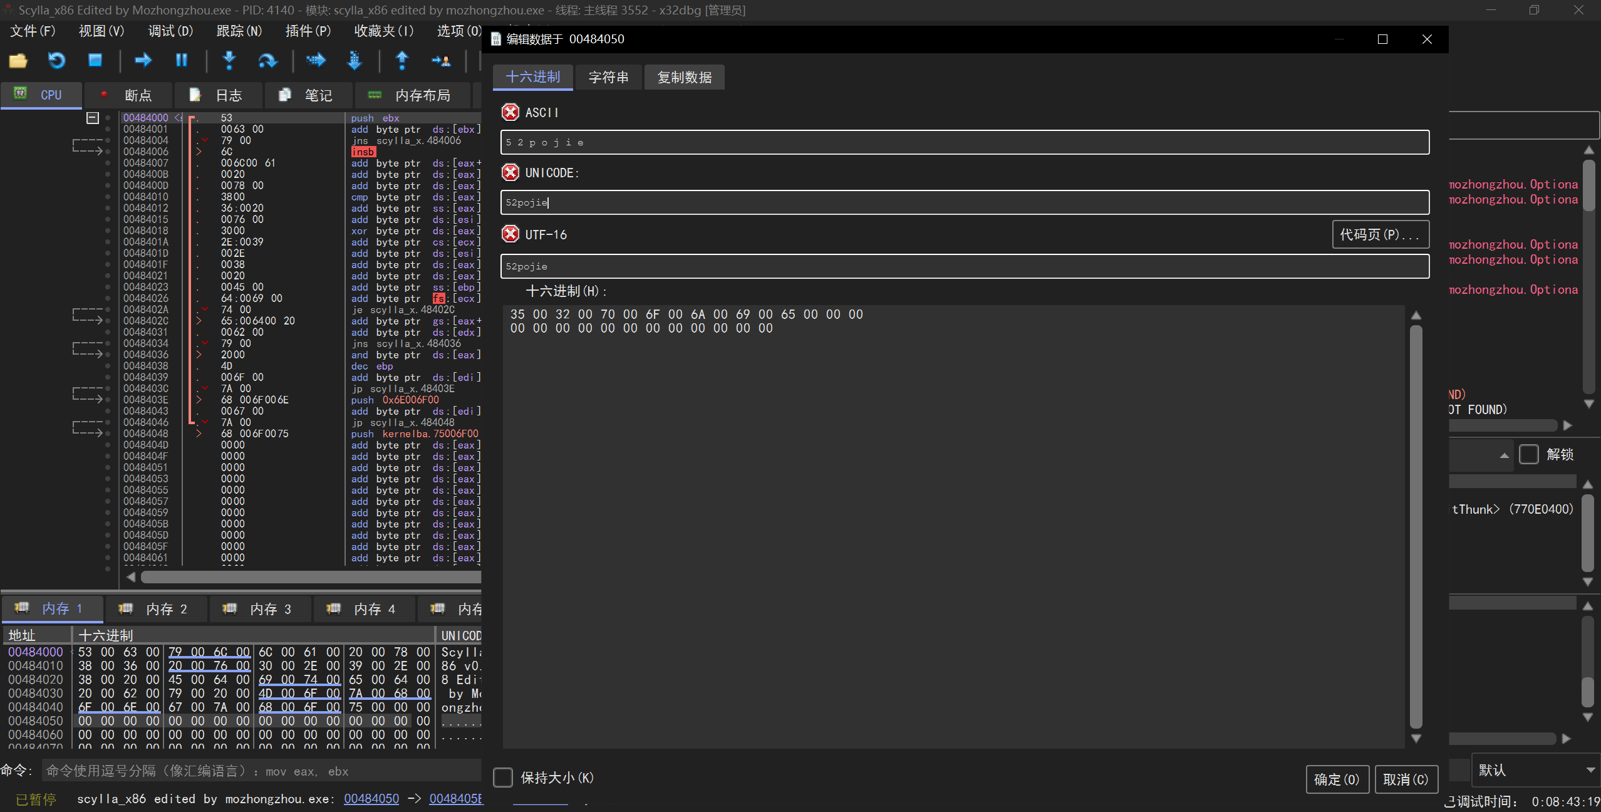The width and height of the screenshot is (1601, 812).
Task: Pause execution of the debuggee
Action: (182, 60)
